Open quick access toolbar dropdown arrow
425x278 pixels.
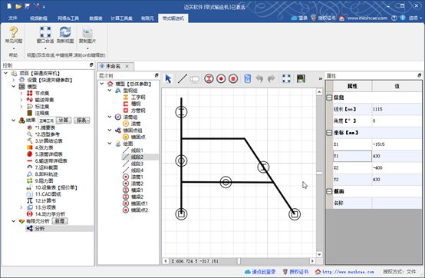point(44,6)
